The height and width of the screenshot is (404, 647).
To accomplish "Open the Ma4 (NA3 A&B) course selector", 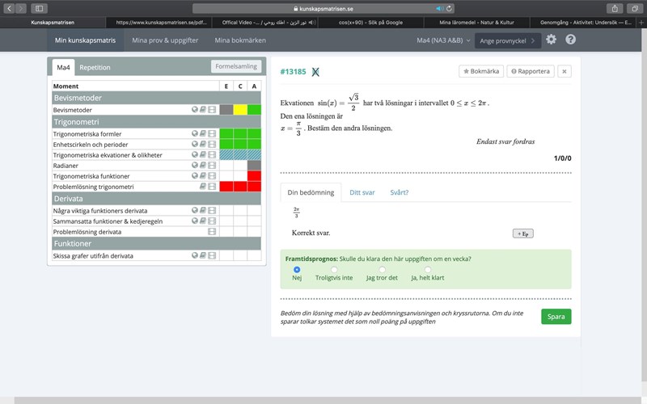I will [440, 40].
